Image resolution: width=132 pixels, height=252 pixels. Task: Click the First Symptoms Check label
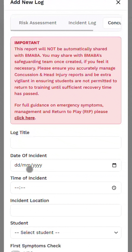pyautogui.click(x=36, y=246)
